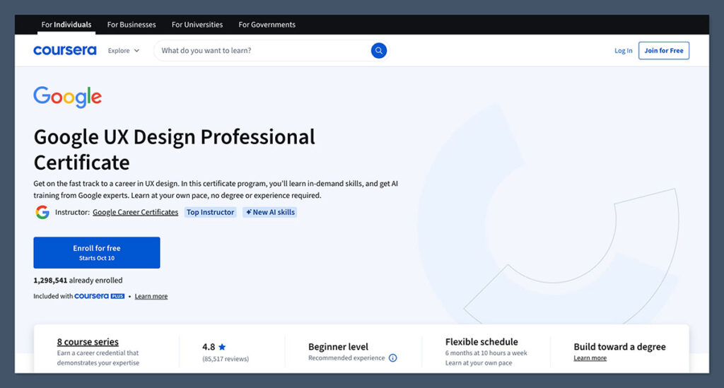This screenshot has width=724, height=388.
Task: Click the Coursera logo in header
Action: click(65, 51)
